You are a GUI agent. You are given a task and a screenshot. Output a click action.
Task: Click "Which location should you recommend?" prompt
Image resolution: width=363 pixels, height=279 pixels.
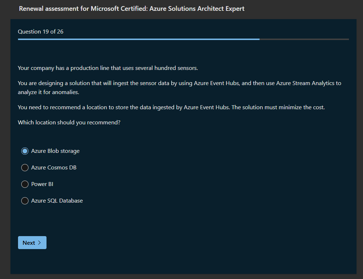[69, 123]
